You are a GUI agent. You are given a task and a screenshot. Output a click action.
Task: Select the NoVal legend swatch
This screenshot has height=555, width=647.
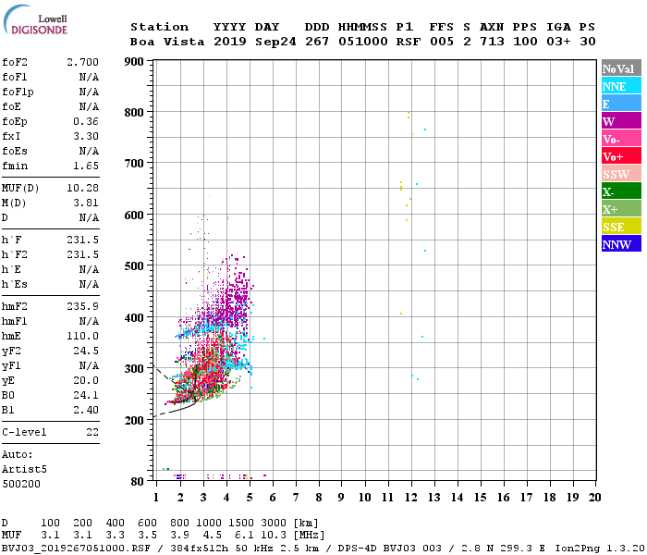click(x=621, y=68)
